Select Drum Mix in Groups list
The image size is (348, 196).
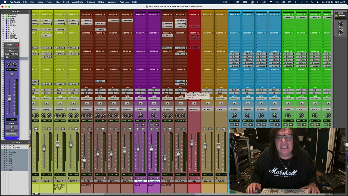(13, 152)
